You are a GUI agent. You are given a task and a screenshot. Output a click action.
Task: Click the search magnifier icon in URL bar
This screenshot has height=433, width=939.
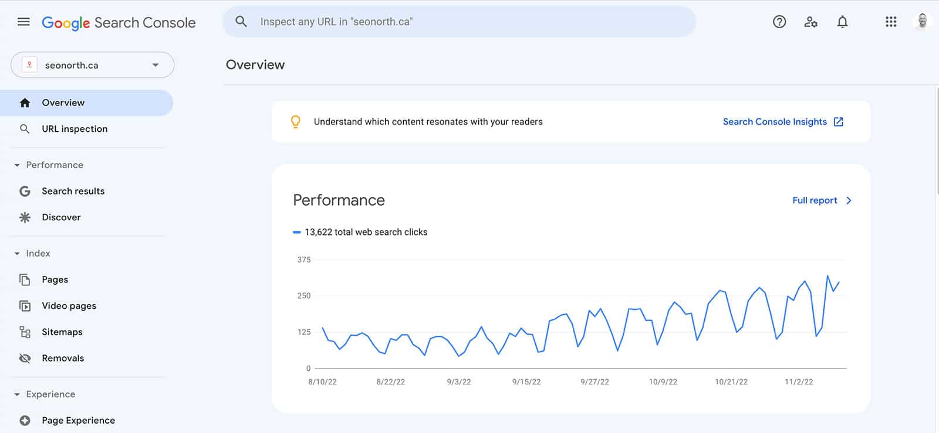pyautogui.click(x=241, y=22)
